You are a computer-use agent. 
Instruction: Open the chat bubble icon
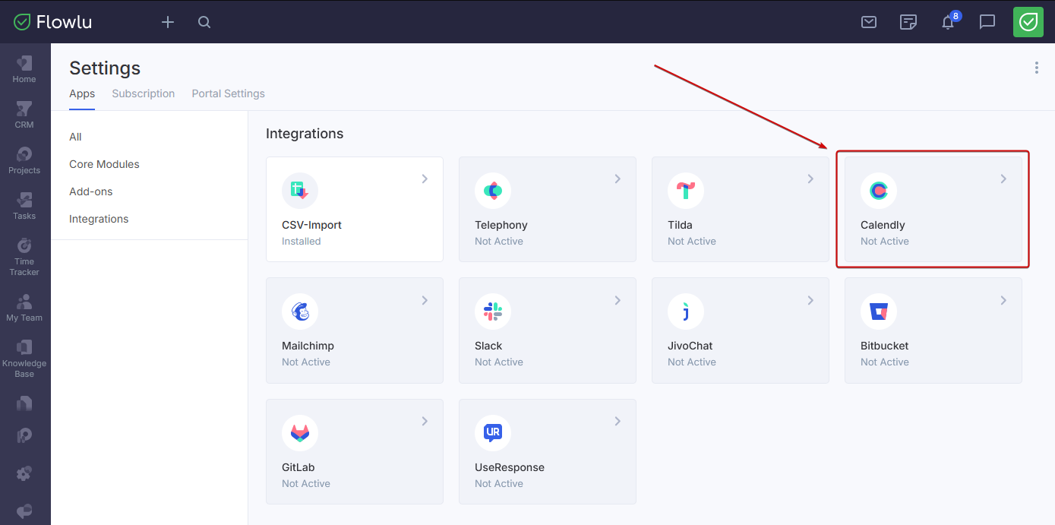(x=987, y=22)
